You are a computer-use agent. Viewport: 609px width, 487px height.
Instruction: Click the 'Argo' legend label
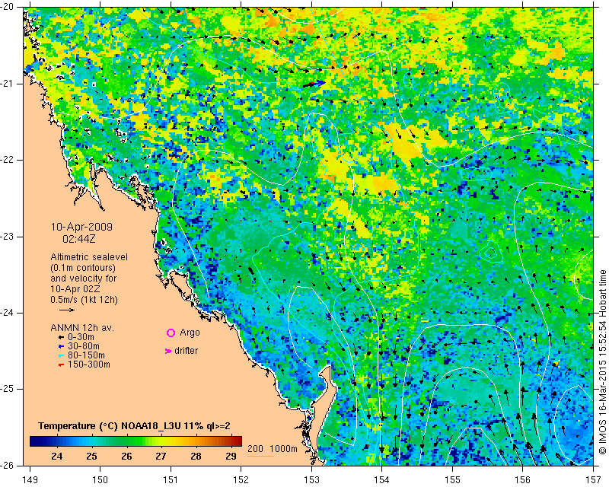190,333
